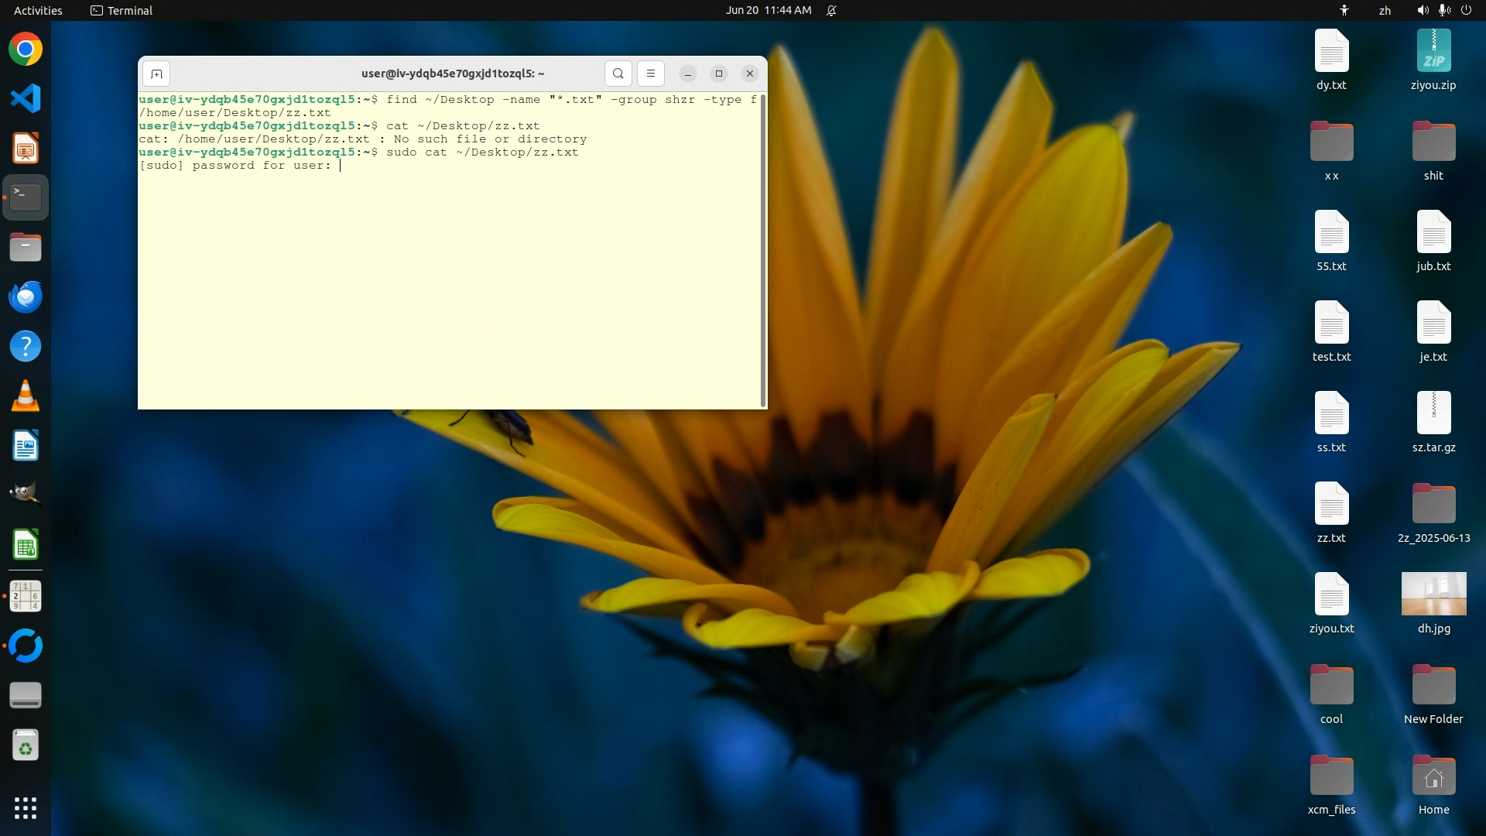Viewport: 1486px width, 836px height.
Task: Expand the system volume and power menu
Action: pyautogui.click(x=1443, y=10)
